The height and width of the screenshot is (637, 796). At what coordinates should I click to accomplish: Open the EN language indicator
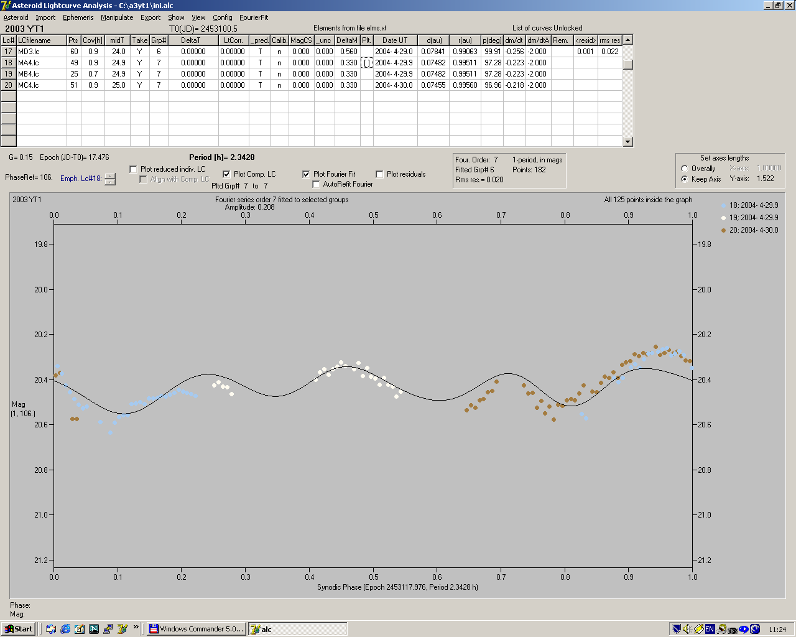(x=710, y=629)
